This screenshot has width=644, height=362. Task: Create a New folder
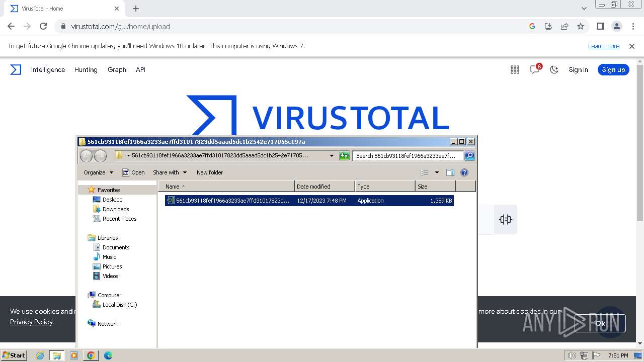click(210, 172)
